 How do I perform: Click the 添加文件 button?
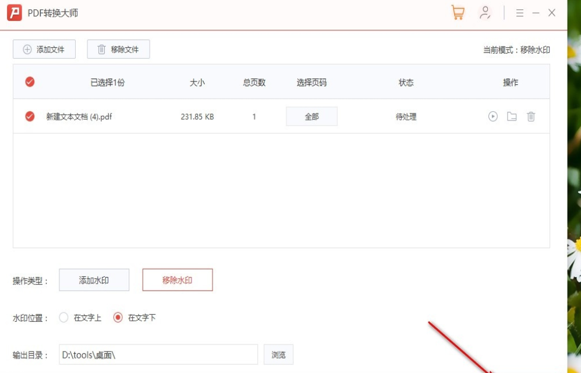44,49
